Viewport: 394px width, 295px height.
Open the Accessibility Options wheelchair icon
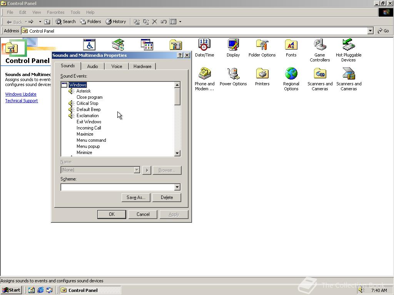tap(89, 45)
